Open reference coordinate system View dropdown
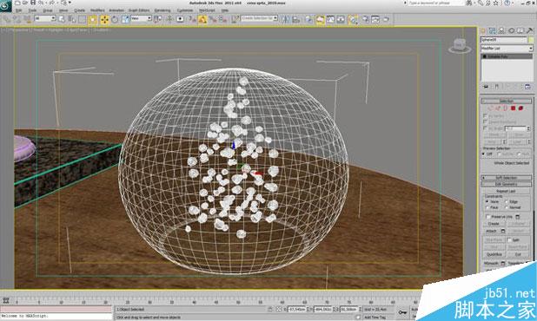The height and width of the screenshot is (321, 537). [141, 18]
